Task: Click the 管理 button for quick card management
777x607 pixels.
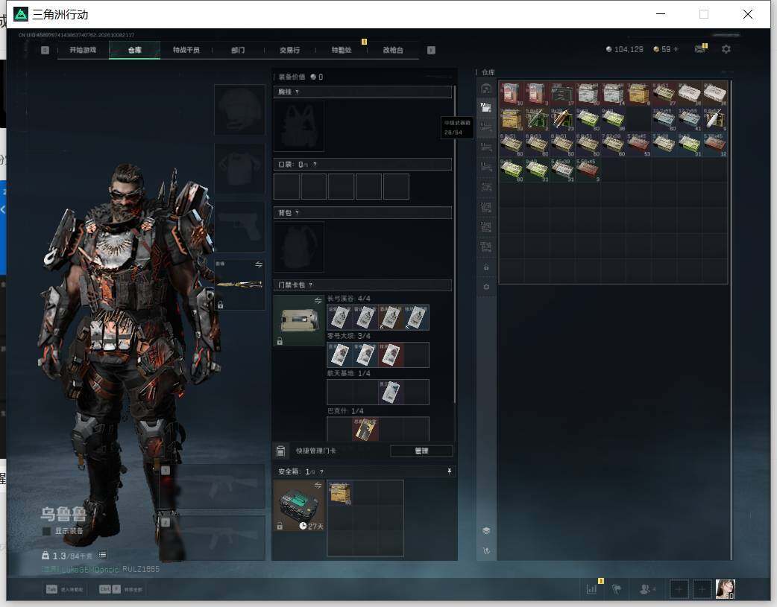Action: click(x=421, y=451)
